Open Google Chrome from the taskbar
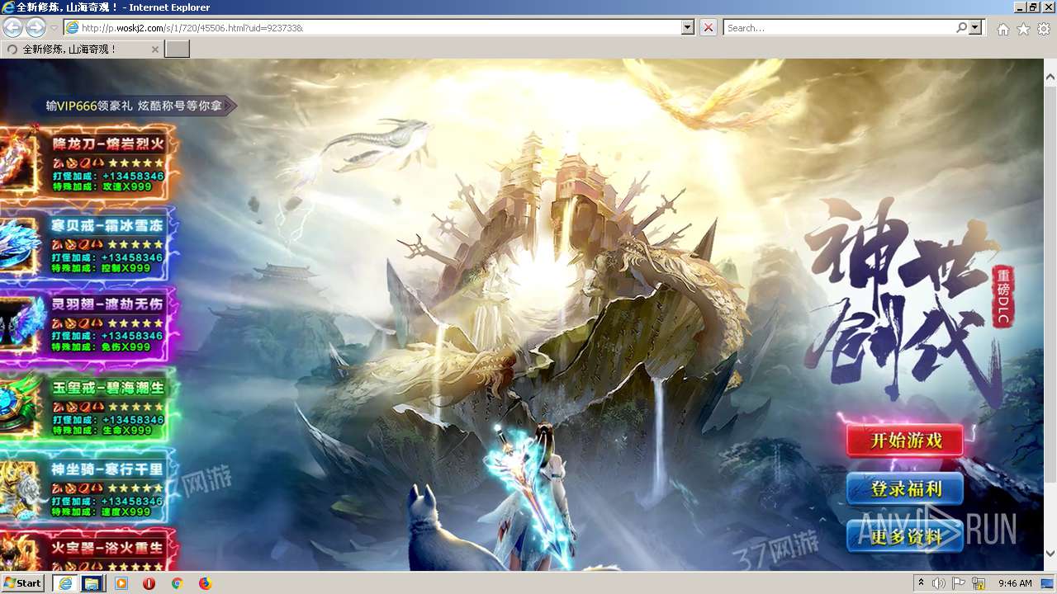The height and width of the screenshot is (594, 1057). 177,583
